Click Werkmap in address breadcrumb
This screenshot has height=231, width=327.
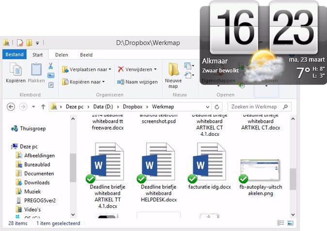(x=163, y=107)
